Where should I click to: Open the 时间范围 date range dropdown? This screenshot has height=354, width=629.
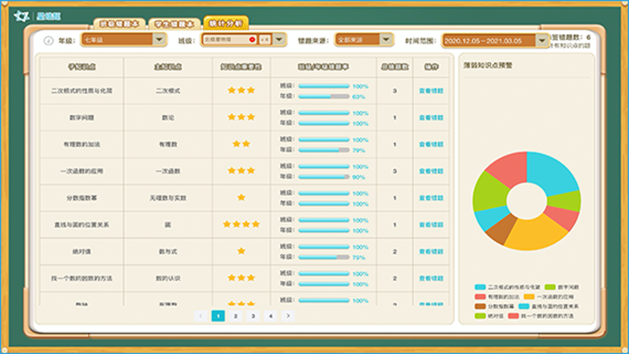(x=496, y=41)
